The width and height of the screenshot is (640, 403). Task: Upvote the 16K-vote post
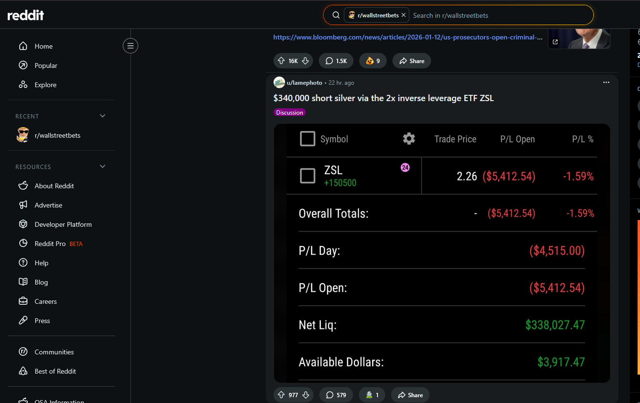click(281, 61)
